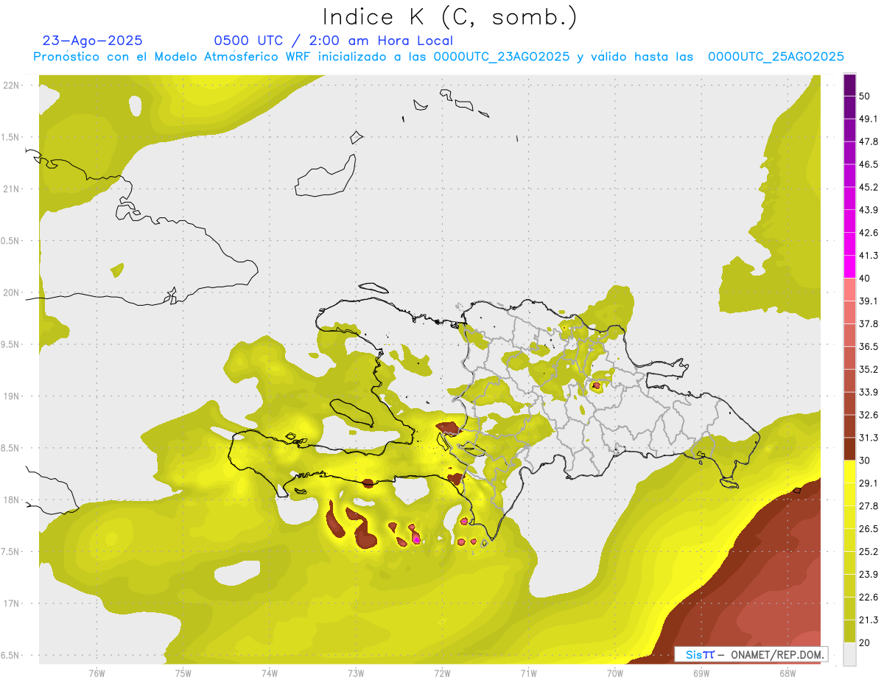
Task: Click the '76W' longitude label
Action: point(97,673)
